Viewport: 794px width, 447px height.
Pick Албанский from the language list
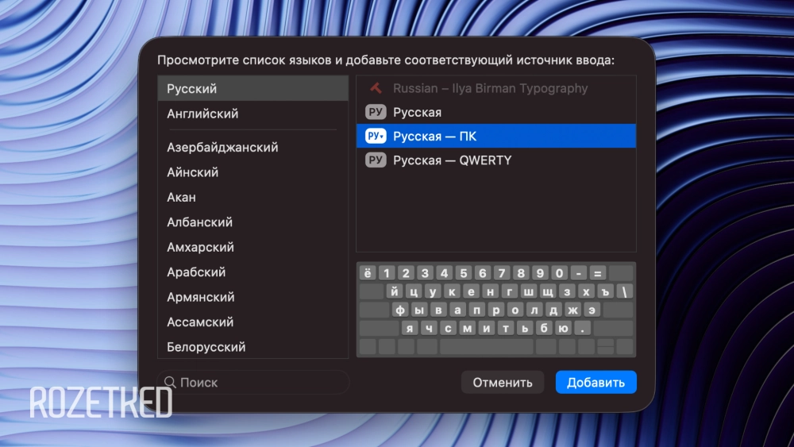(x=252, y=222)
